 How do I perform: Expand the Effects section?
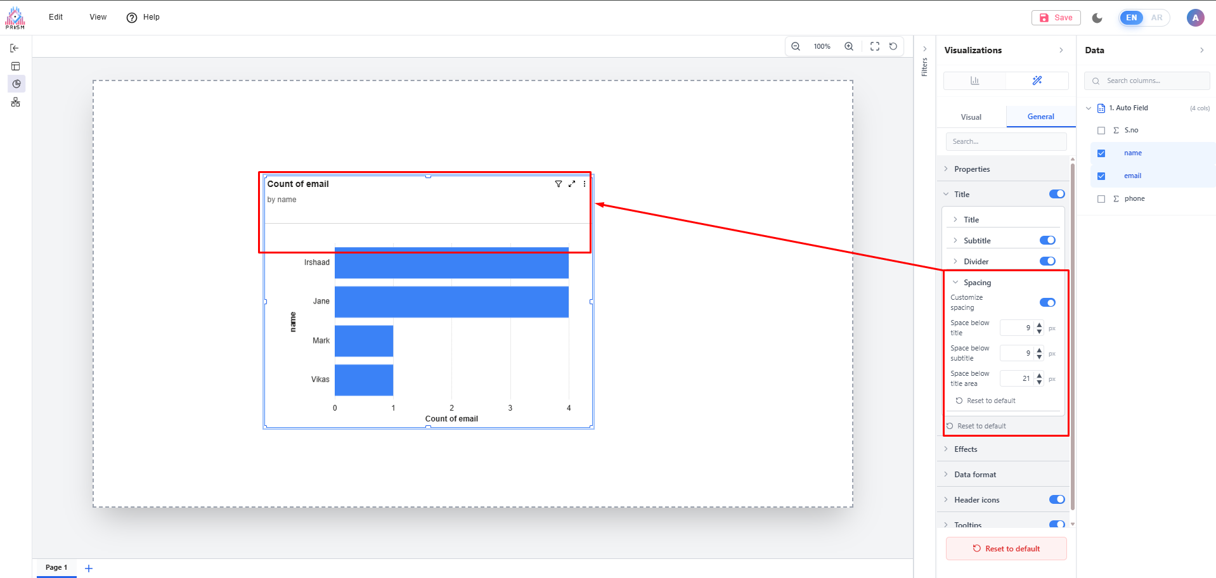point(966,449)
